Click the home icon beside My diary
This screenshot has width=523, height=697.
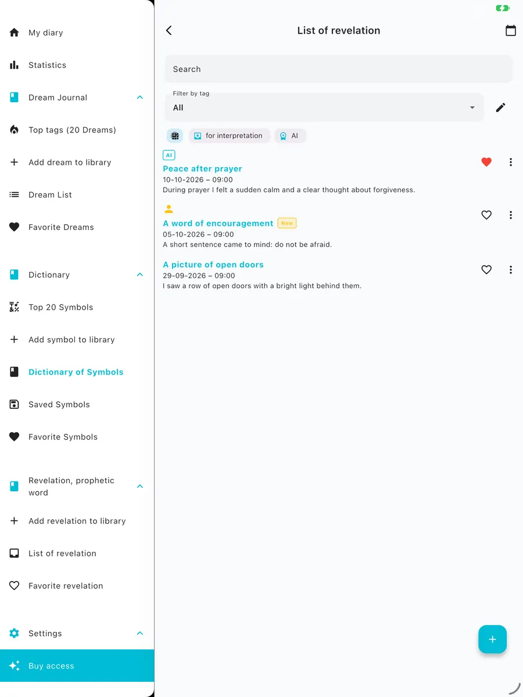coord(15,33)
